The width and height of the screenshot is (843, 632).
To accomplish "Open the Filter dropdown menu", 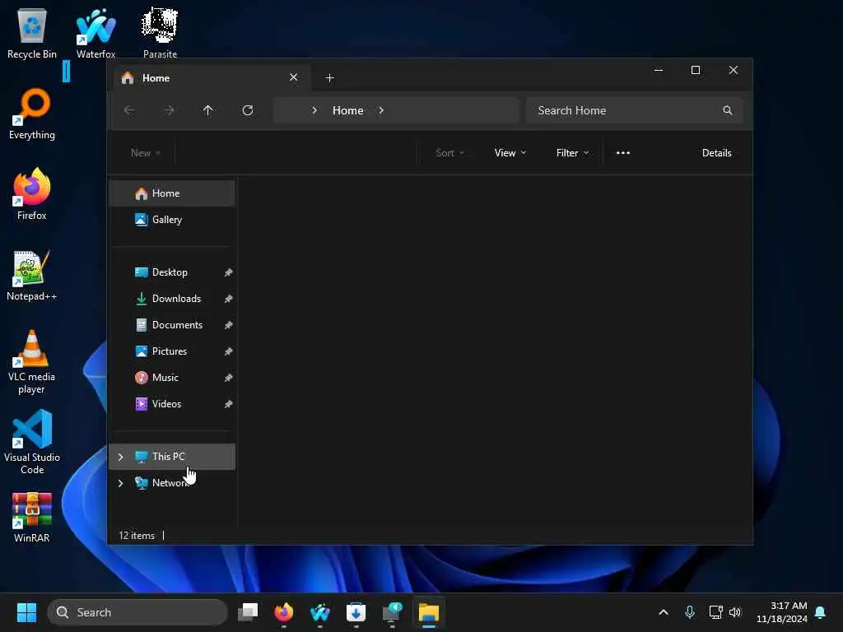I will [x=573, y=152].
